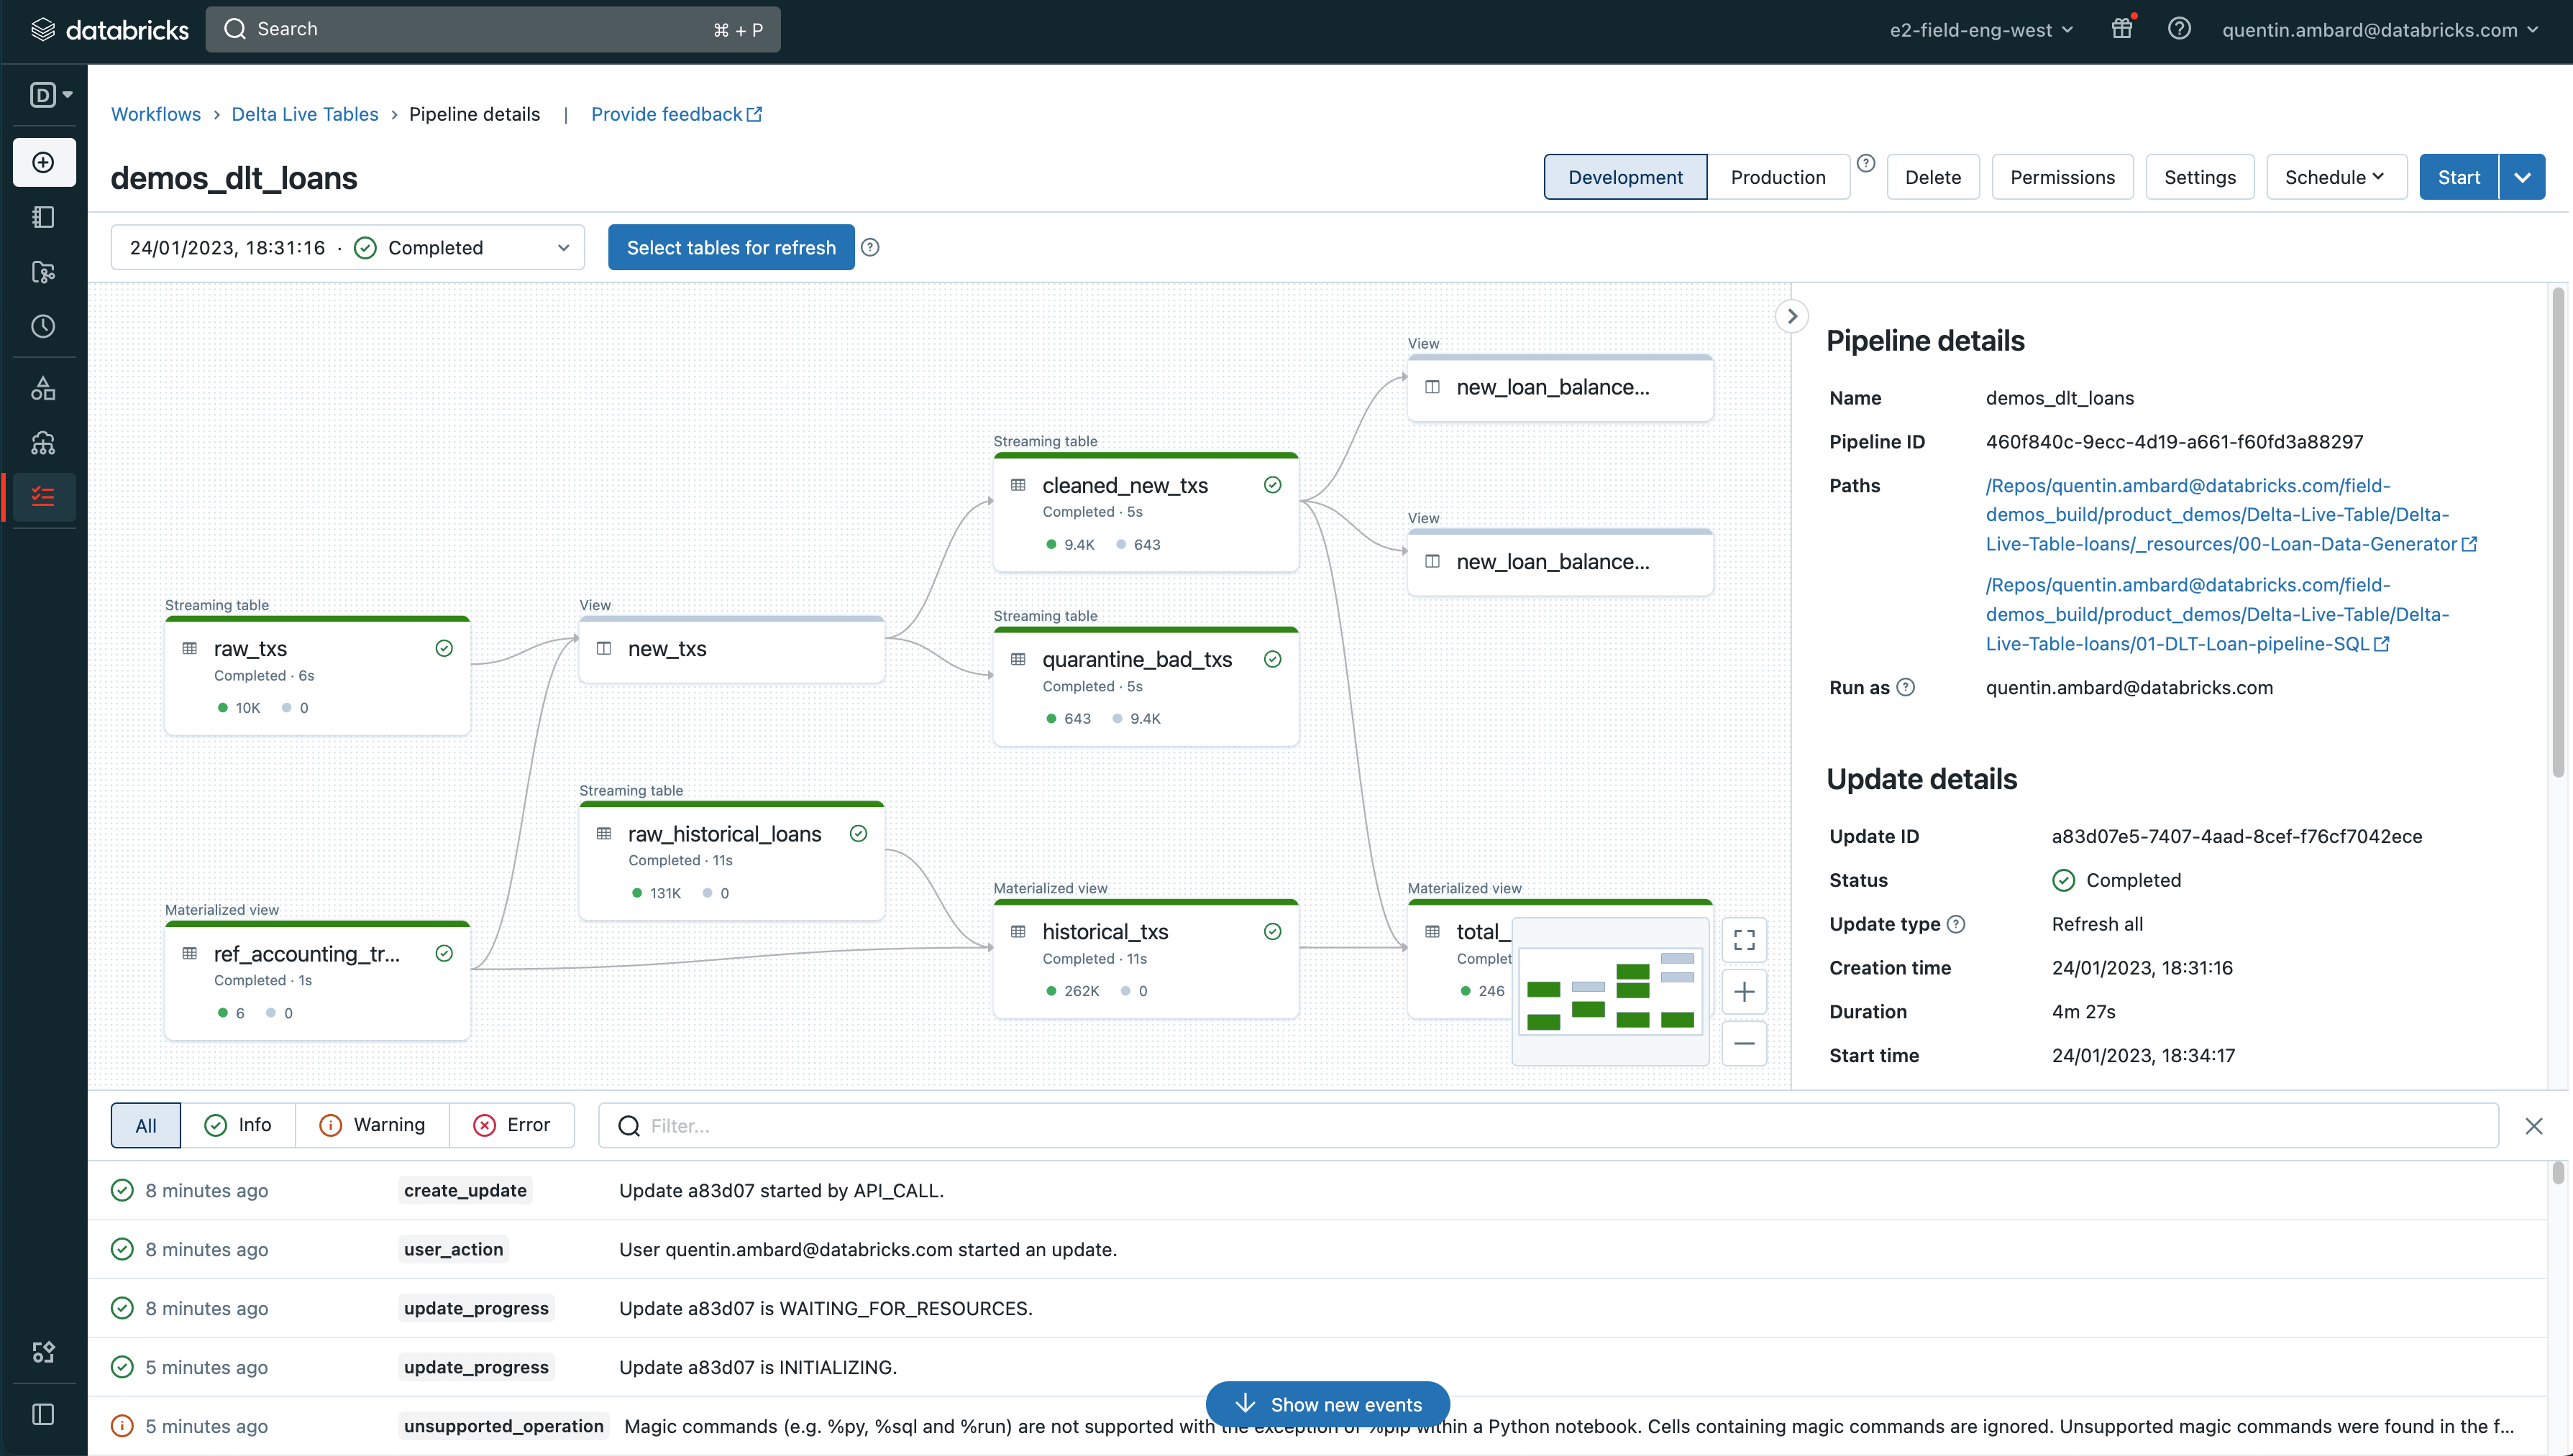This screenshot has height=1456, width=2573.
Task: Click fit-to-screen icon on graph
Action: pos(1744,939)
